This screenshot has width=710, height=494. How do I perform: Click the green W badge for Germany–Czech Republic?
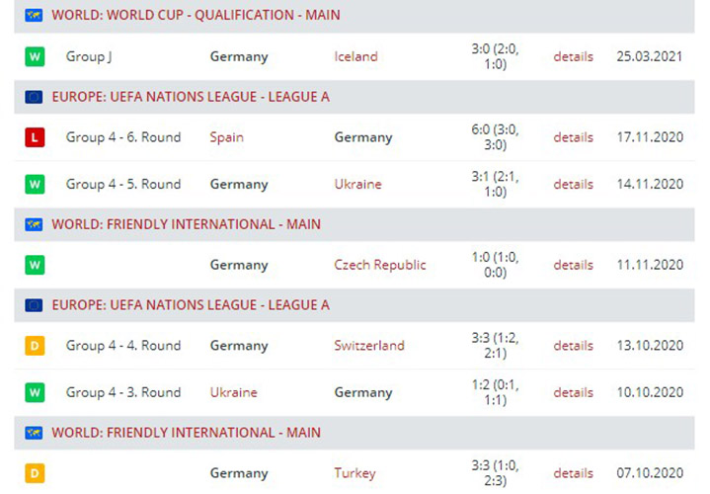pos(35,265)
